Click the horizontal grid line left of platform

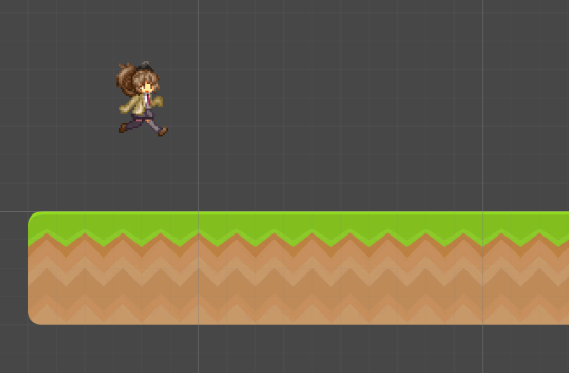tap(14, 212)
